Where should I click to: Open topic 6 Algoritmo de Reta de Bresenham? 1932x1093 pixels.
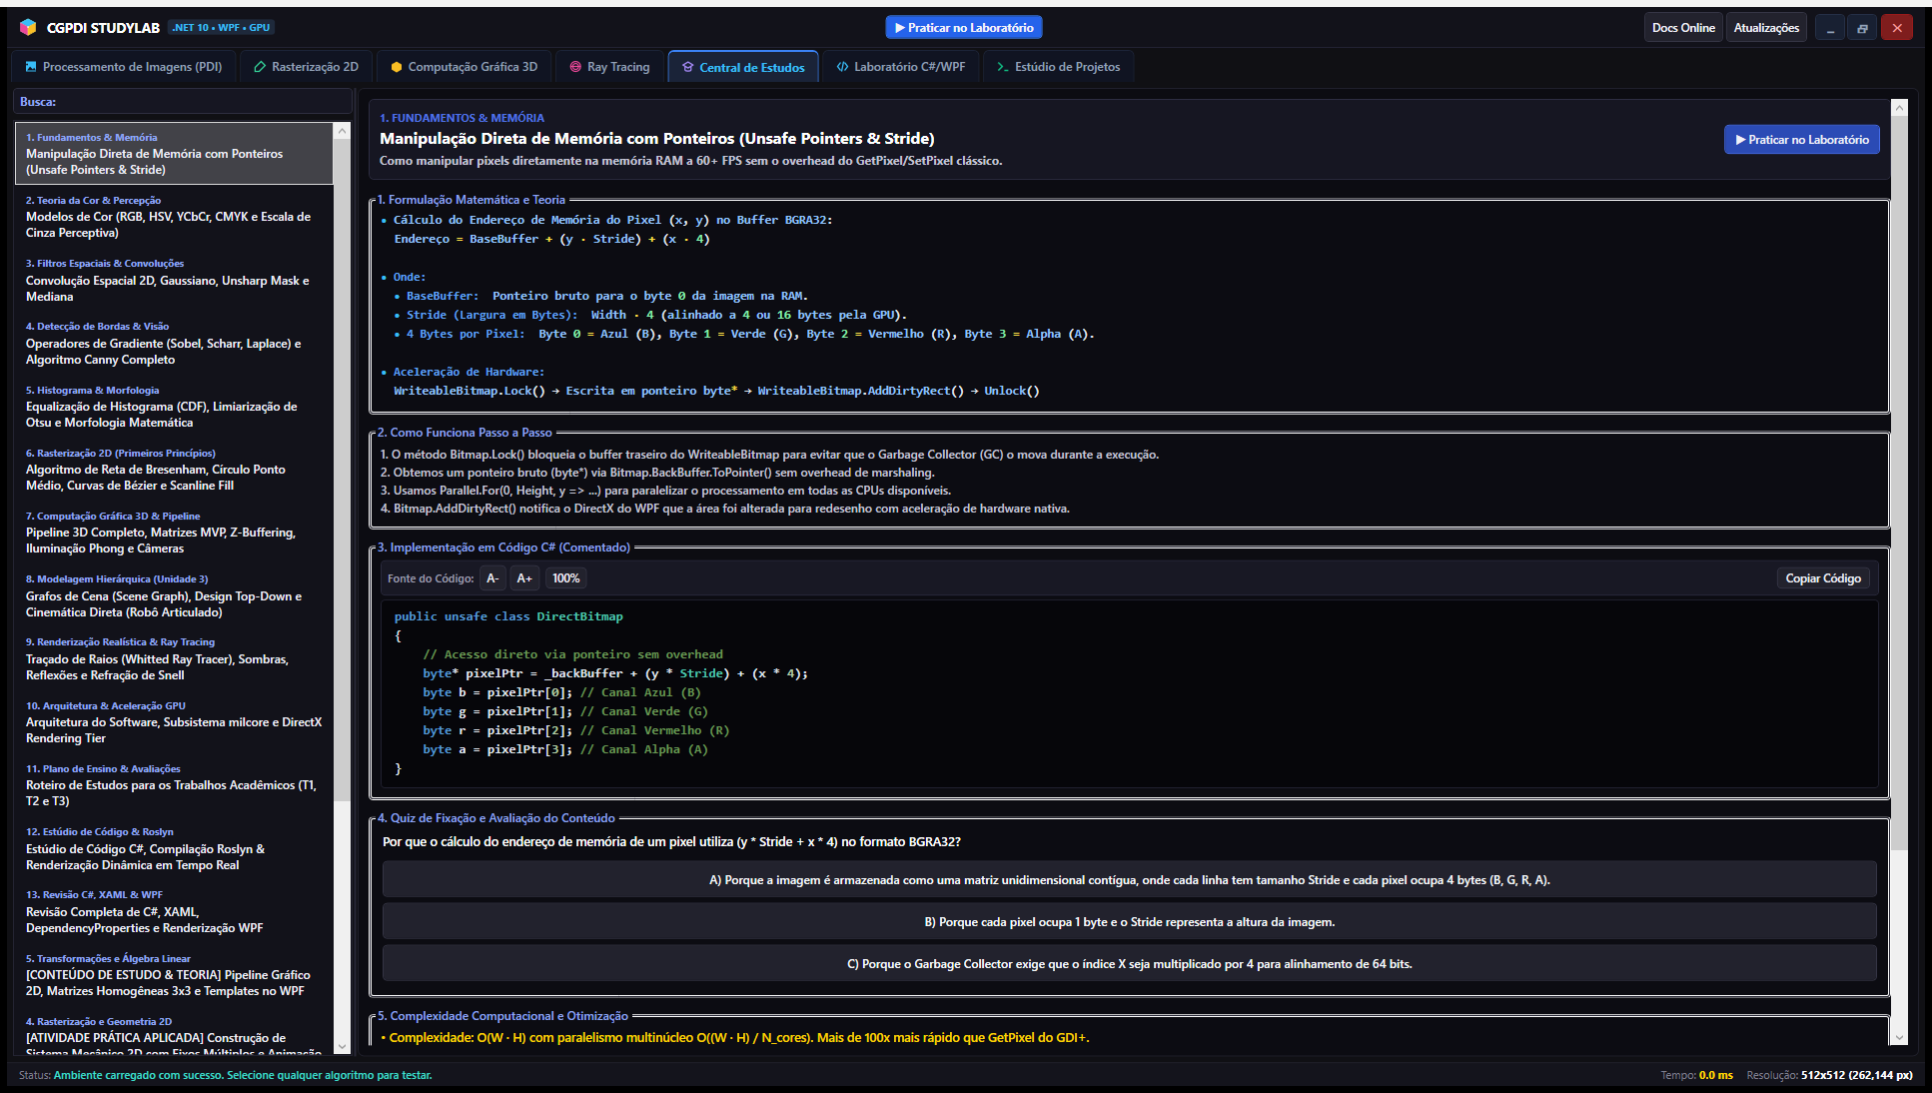click(174, 470)
